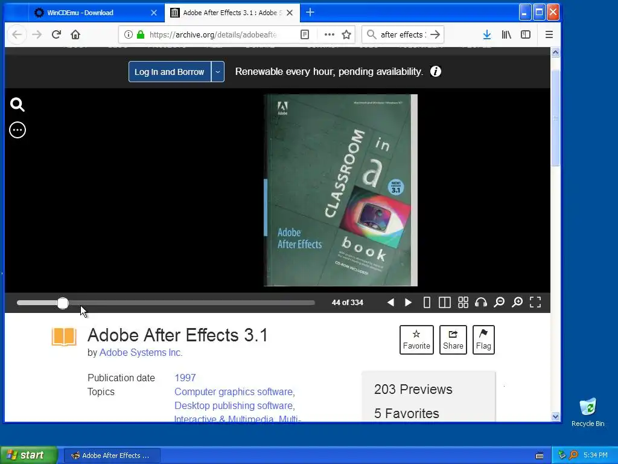The height and width of the screenshot is (464, 618).
Task: Click the 1997 publication date link
Action: [x=185, y=378]
